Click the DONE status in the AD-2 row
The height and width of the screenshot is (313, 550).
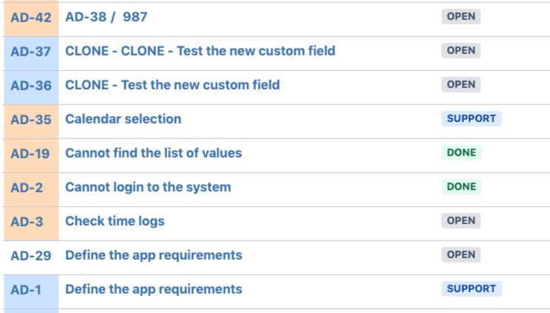pos(461,186)
